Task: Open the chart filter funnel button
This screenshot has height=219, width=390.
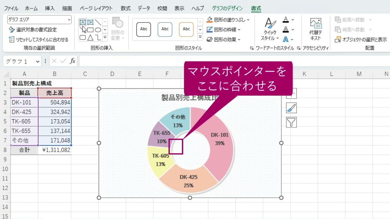Action: pyautogui.click(x=291, y=122)
